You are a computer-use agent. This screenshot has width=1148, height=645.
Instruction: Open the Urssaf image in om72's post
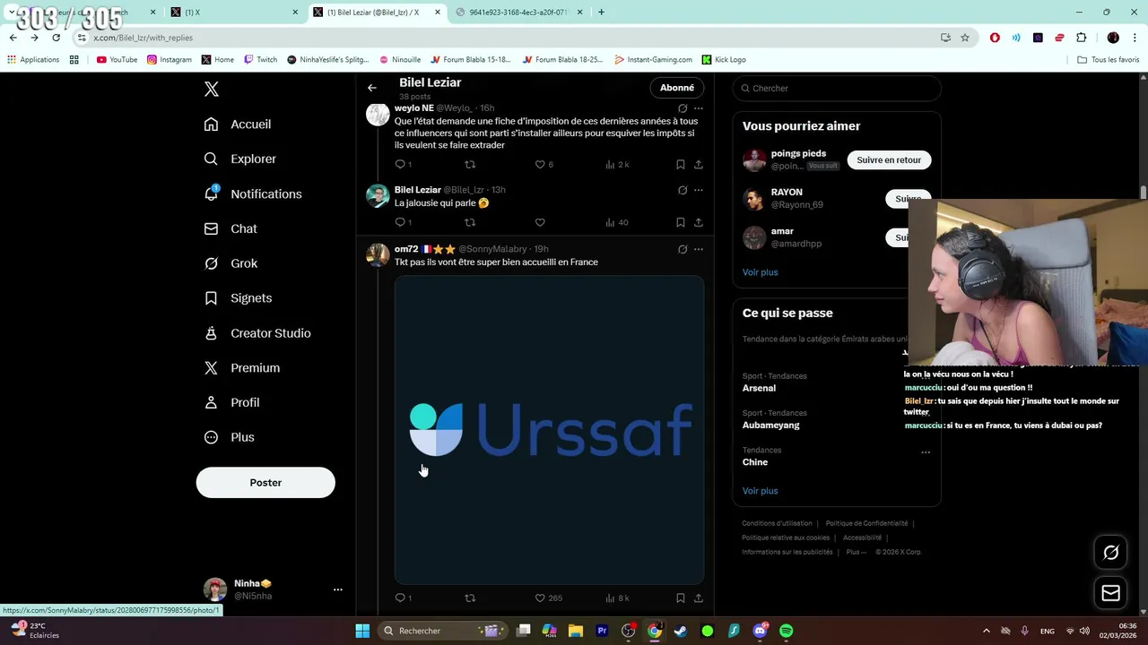pos(549,430)
